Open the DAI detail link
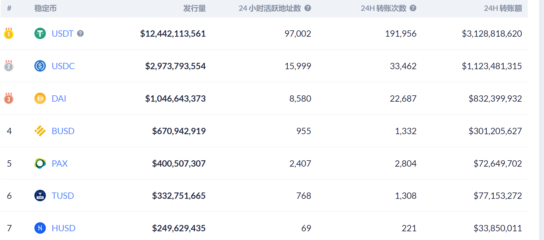The width and height of the screenshot is (544, 240). tap(59, 98)
